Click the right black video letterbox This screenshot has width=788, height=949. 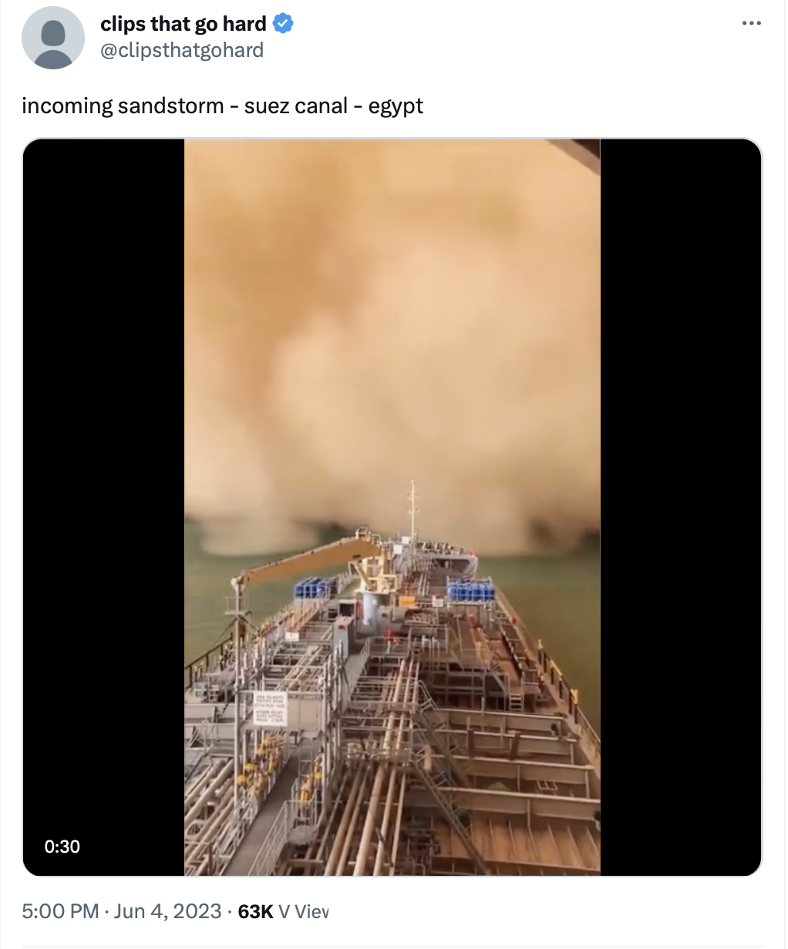680,507
